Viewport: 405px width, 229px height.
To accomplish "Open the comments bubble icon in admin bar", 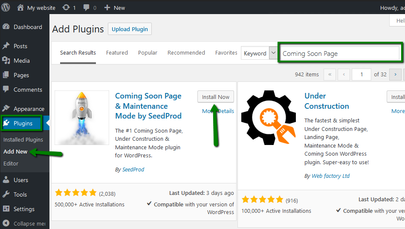I will tap(86, 8).
